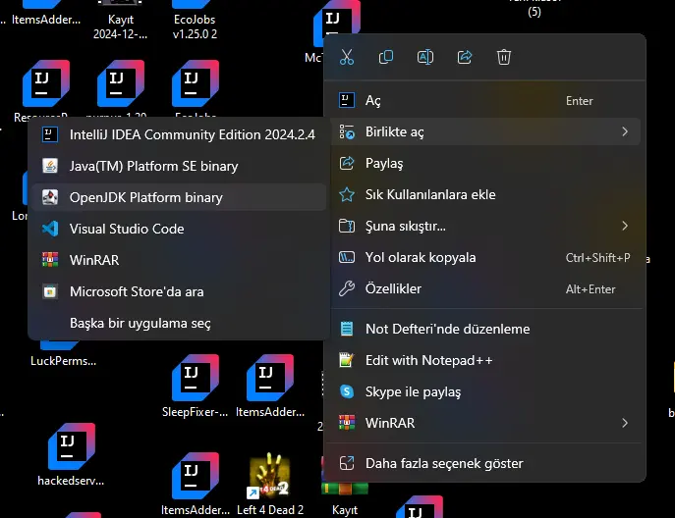Click the OpenJDK Platform binary icon
675x518 pixels.
coord(50,197)
